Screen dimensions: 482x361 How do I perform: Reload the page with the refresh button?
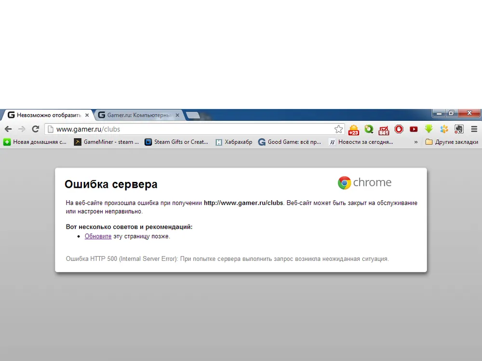coord(35,129)
